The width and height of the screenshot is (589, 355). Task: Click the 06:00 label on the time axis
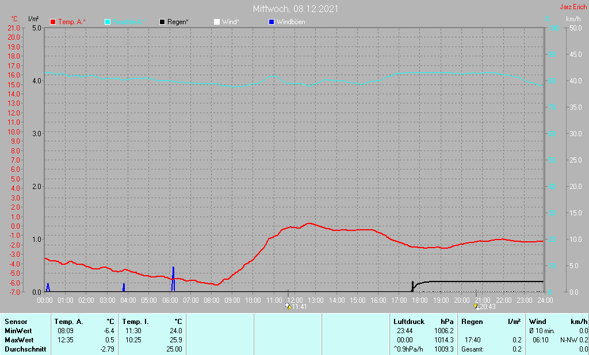pyautogui.click(x=170, y=300)
